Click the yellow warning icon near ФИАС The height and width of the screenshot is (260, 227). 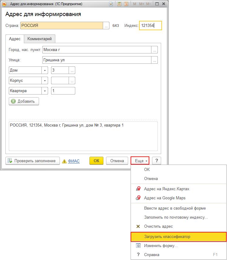click(x=64, y=161)
